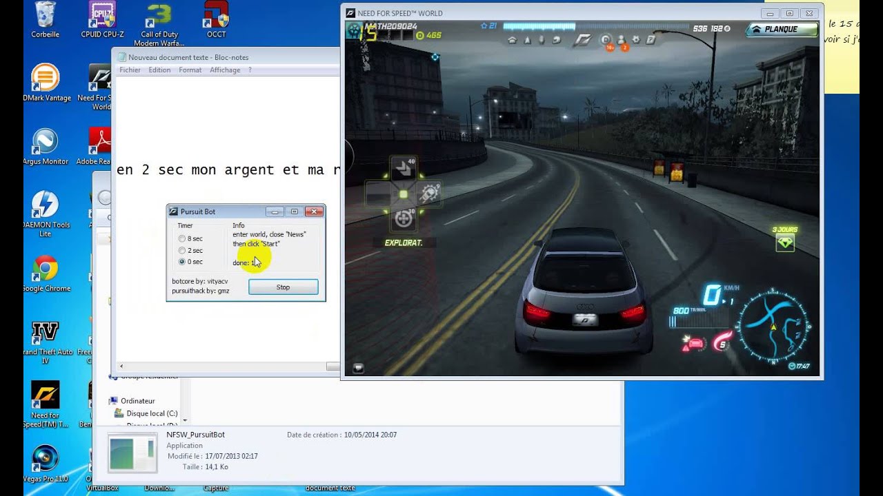
Task: Click the "Taille : 14,1 Ko" detail text
Action: point(206,467)
